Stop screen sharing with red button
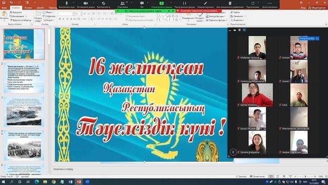328x185 pixels. (198, 11)
